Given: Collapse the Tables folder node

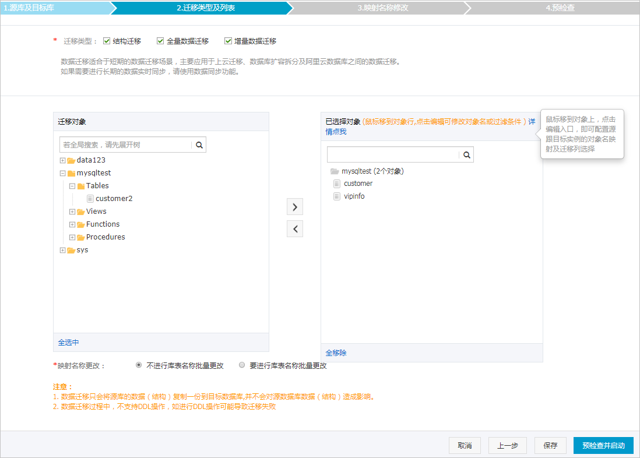Looking at the screenshot, I should pyautogui.click(x=72, y=186).
